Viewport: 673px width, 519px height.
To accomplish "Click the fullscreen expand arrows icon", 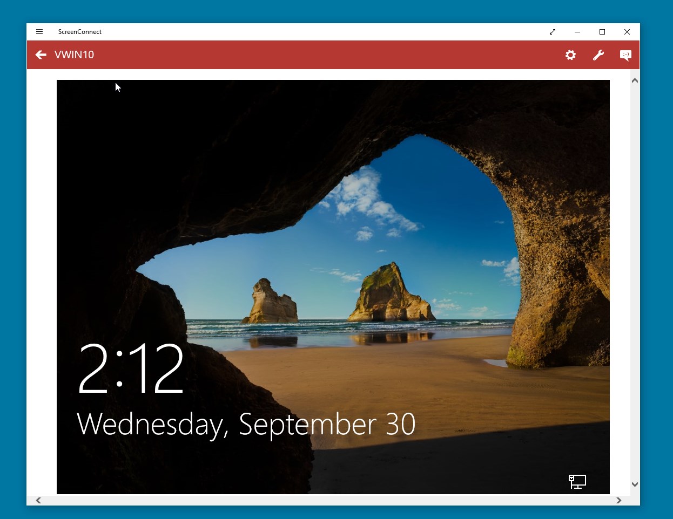I will tap(553, 32).
